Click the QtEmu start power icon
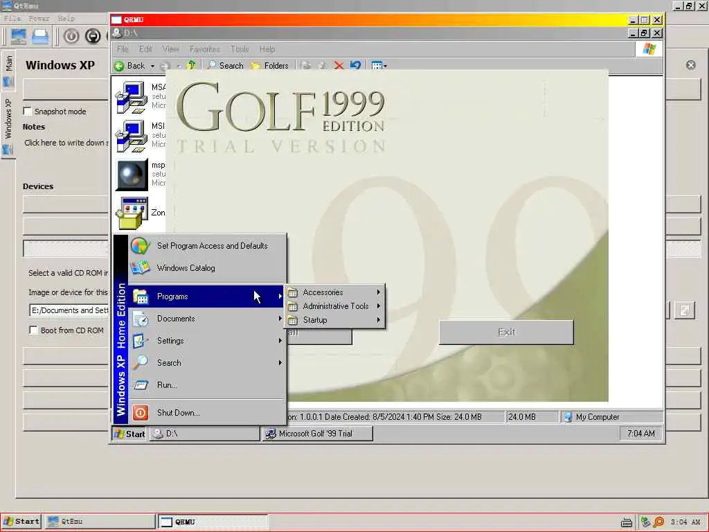 [71, 36]
